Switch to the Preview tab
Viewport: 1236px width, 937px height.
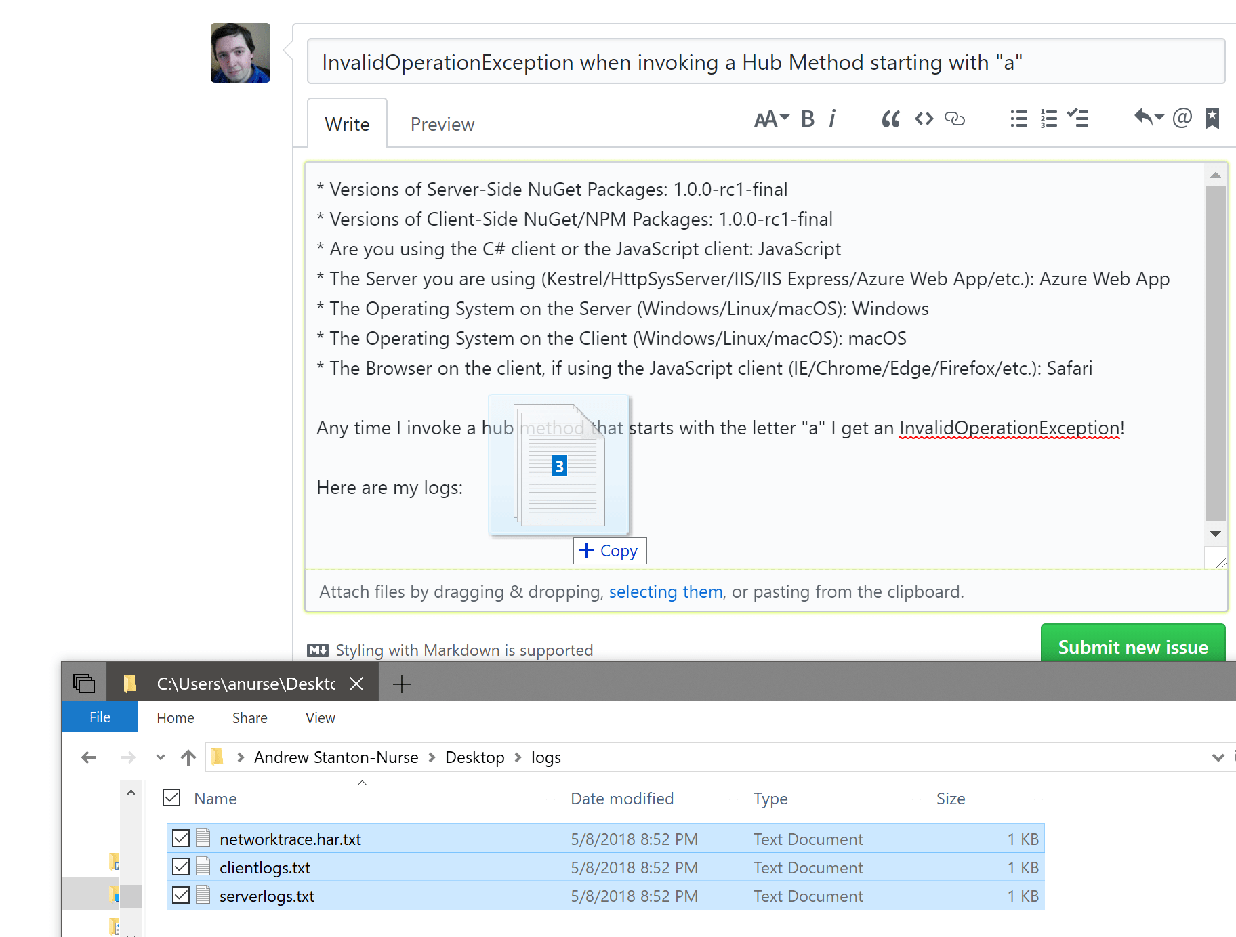442,123
